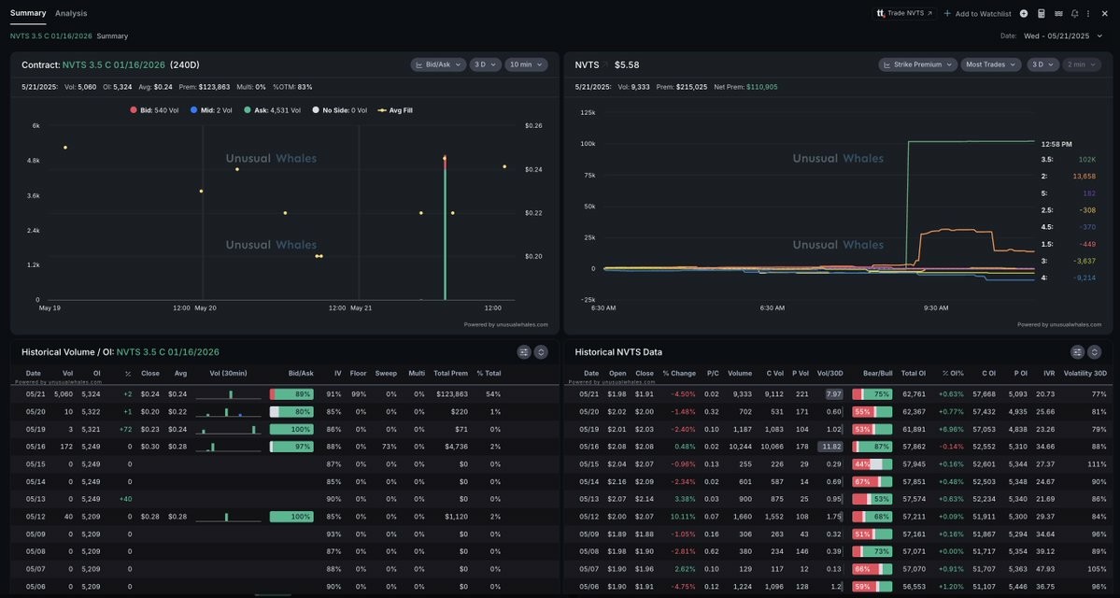This screenshot has height=598, width=1120.
Task: Toggle the Mid series in chart legend
Action: pyautogui.click(x=213, y=111)
